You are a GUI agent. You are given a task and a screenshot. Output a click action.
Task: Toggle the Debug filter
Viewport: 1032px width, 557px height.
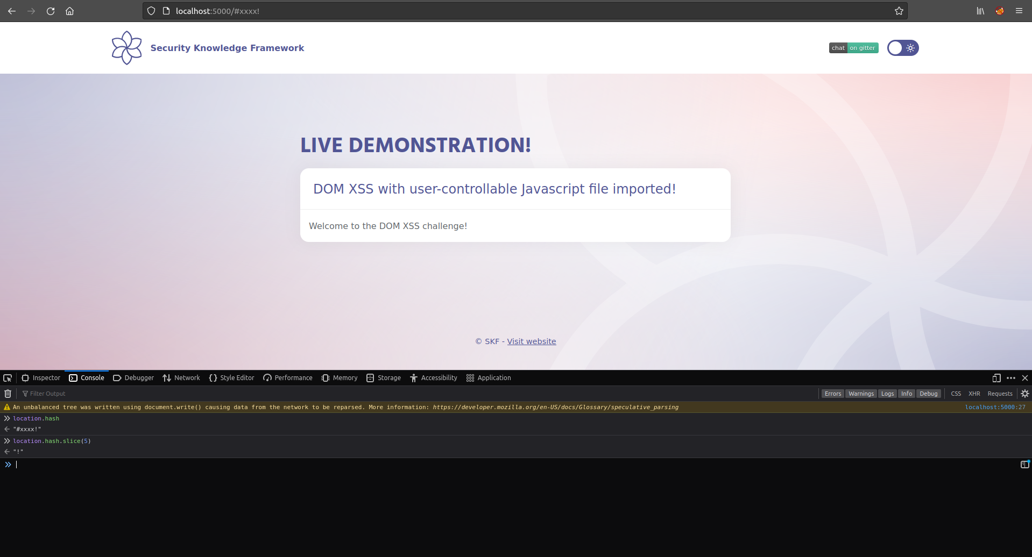click(929, 394)
